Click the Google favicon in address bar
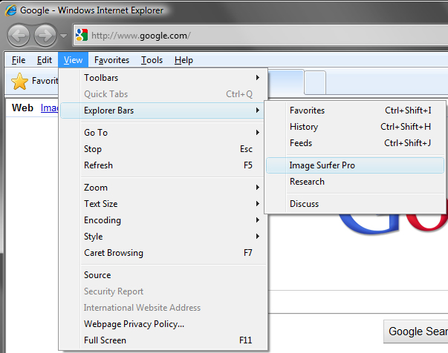Viewport: 448px width, 353px height. click(x=82, y=35)
